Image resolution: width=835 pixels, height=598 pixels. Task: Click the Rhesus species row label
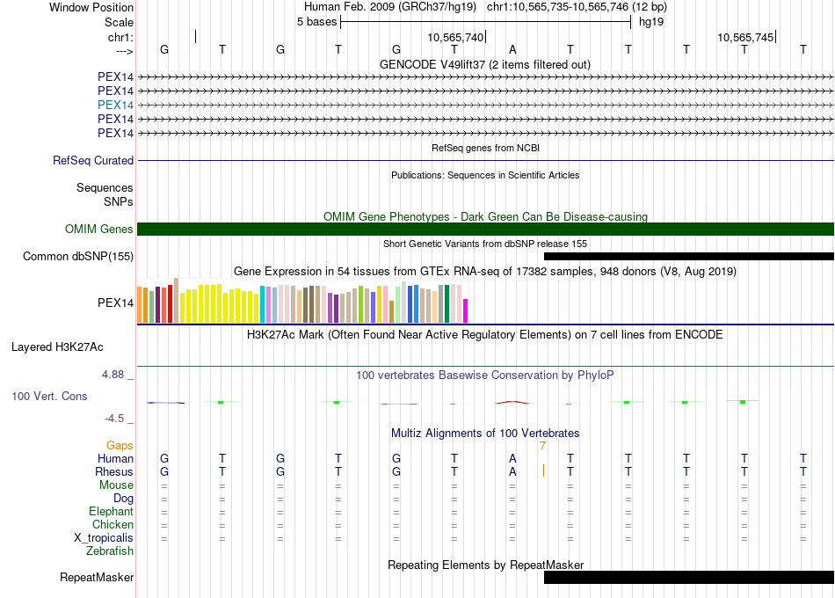(x=114, y=472)
